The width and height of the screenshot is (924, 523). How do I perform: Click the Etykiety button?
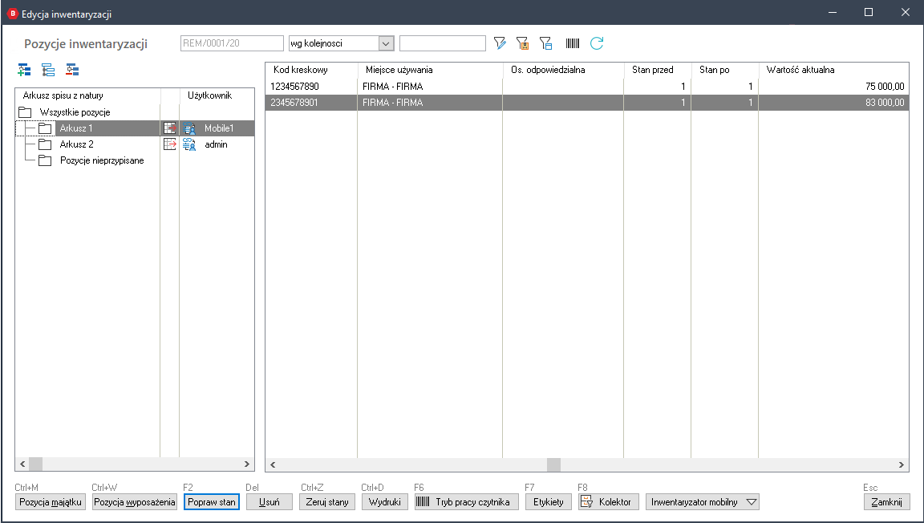click(548, 502)
